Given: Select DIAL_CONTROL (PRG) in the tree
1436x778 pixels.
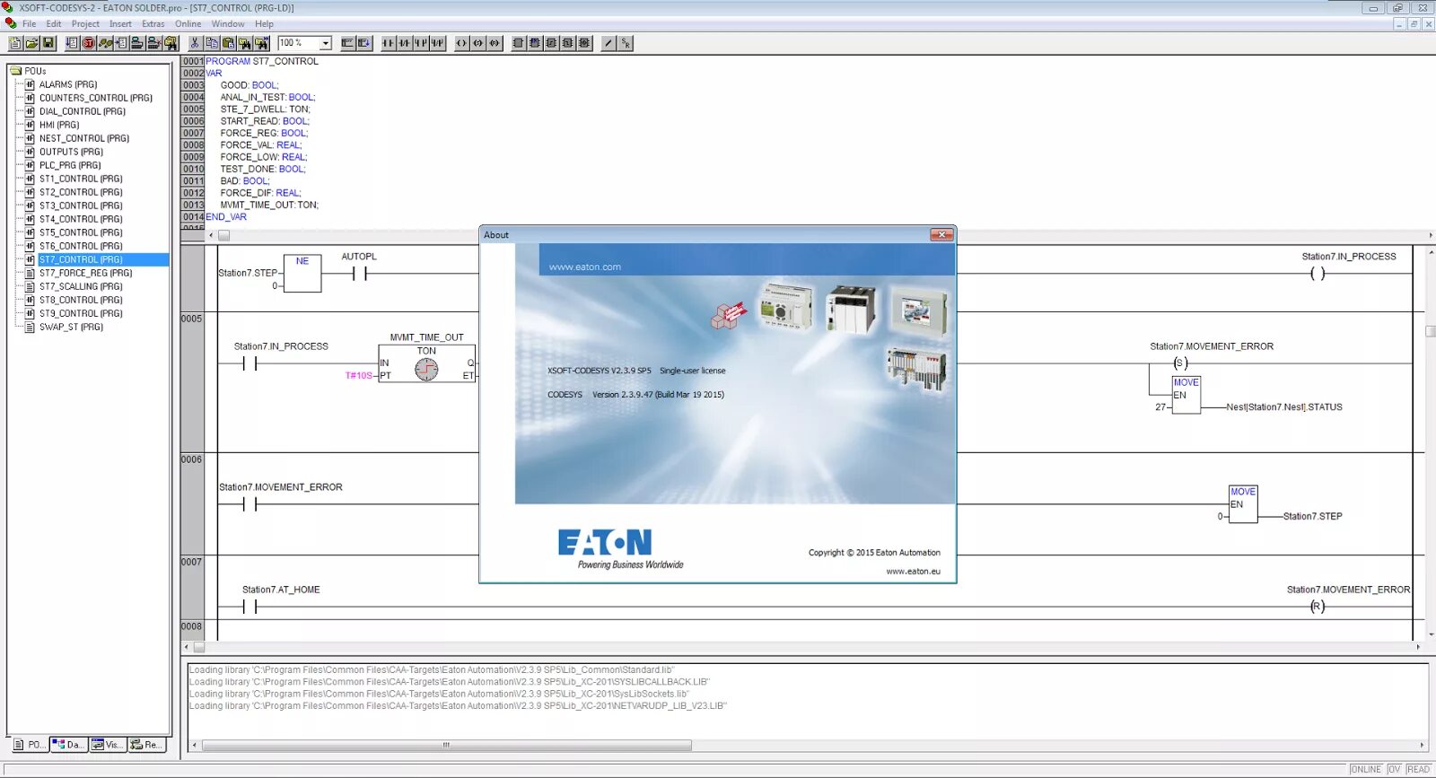Looking at the screenshot, I should click(83, 111).
